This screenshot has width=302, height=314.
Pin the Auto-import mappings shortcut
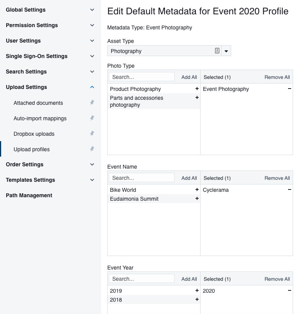coord(92,118)
